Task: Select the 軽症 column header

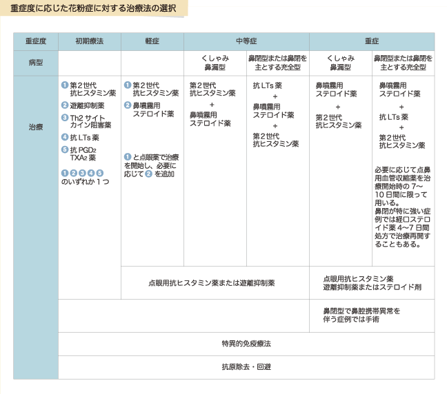Action: coord(152,41)
